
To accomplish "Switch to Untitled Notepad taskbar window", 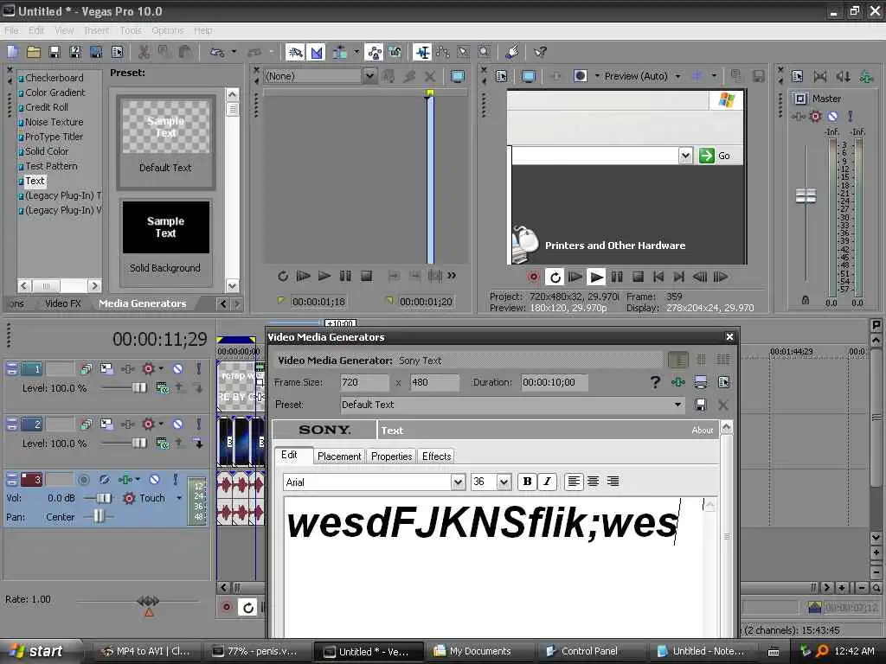I will (701, 652).
